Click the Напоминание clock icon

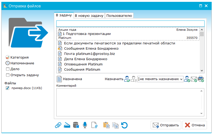coord(7,63)
